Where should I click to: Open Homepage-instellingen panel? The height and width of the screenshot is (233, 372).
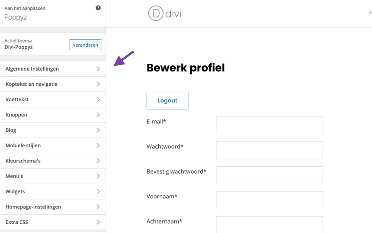coord(53,207)
